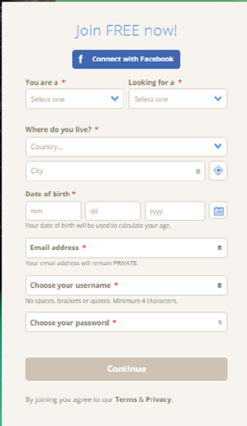Open the 'You are a' select menu
This screenshot has height=426, width=247.
(75, 99)
